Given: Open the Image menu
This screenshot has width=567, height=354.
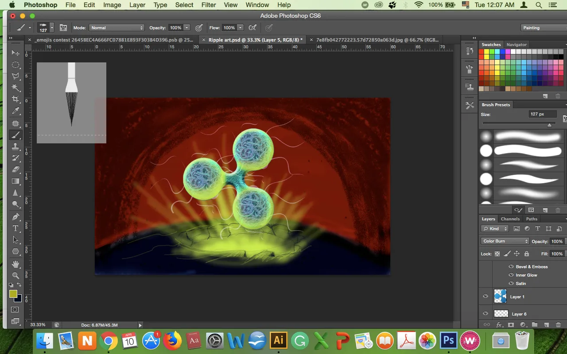Looking at the screenshot, I should [112, 5].
